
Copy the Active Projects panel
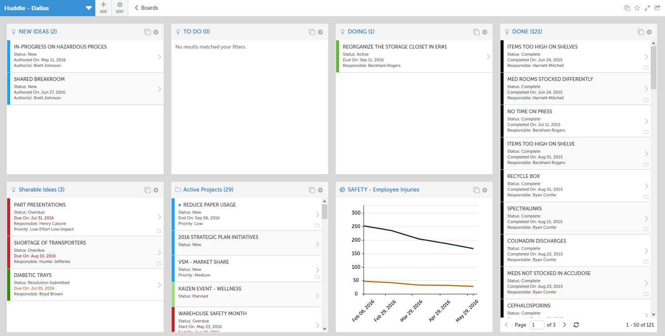[x=312, y=190]
